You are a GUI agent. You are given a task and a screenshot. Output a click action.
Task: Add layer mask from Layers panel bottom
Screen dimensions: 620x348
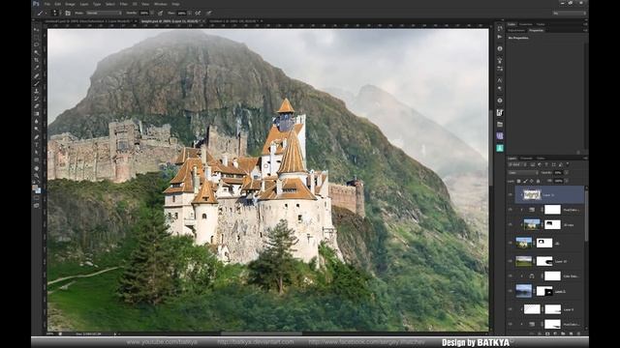pyautogui.click(x=547, y=333)
